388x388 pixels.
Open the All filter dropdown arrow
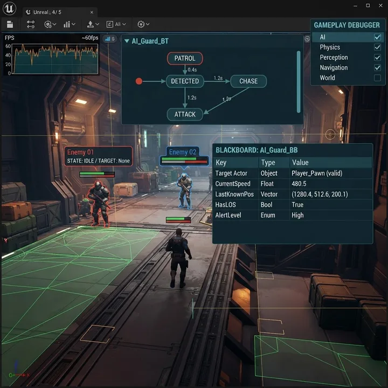pos(124,24)
